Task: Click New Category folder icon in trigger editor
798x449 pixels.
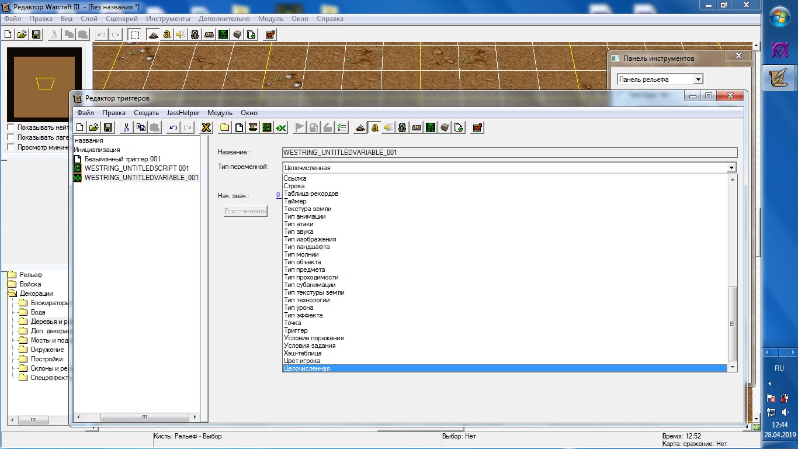Action: click(x=224, y=127)
